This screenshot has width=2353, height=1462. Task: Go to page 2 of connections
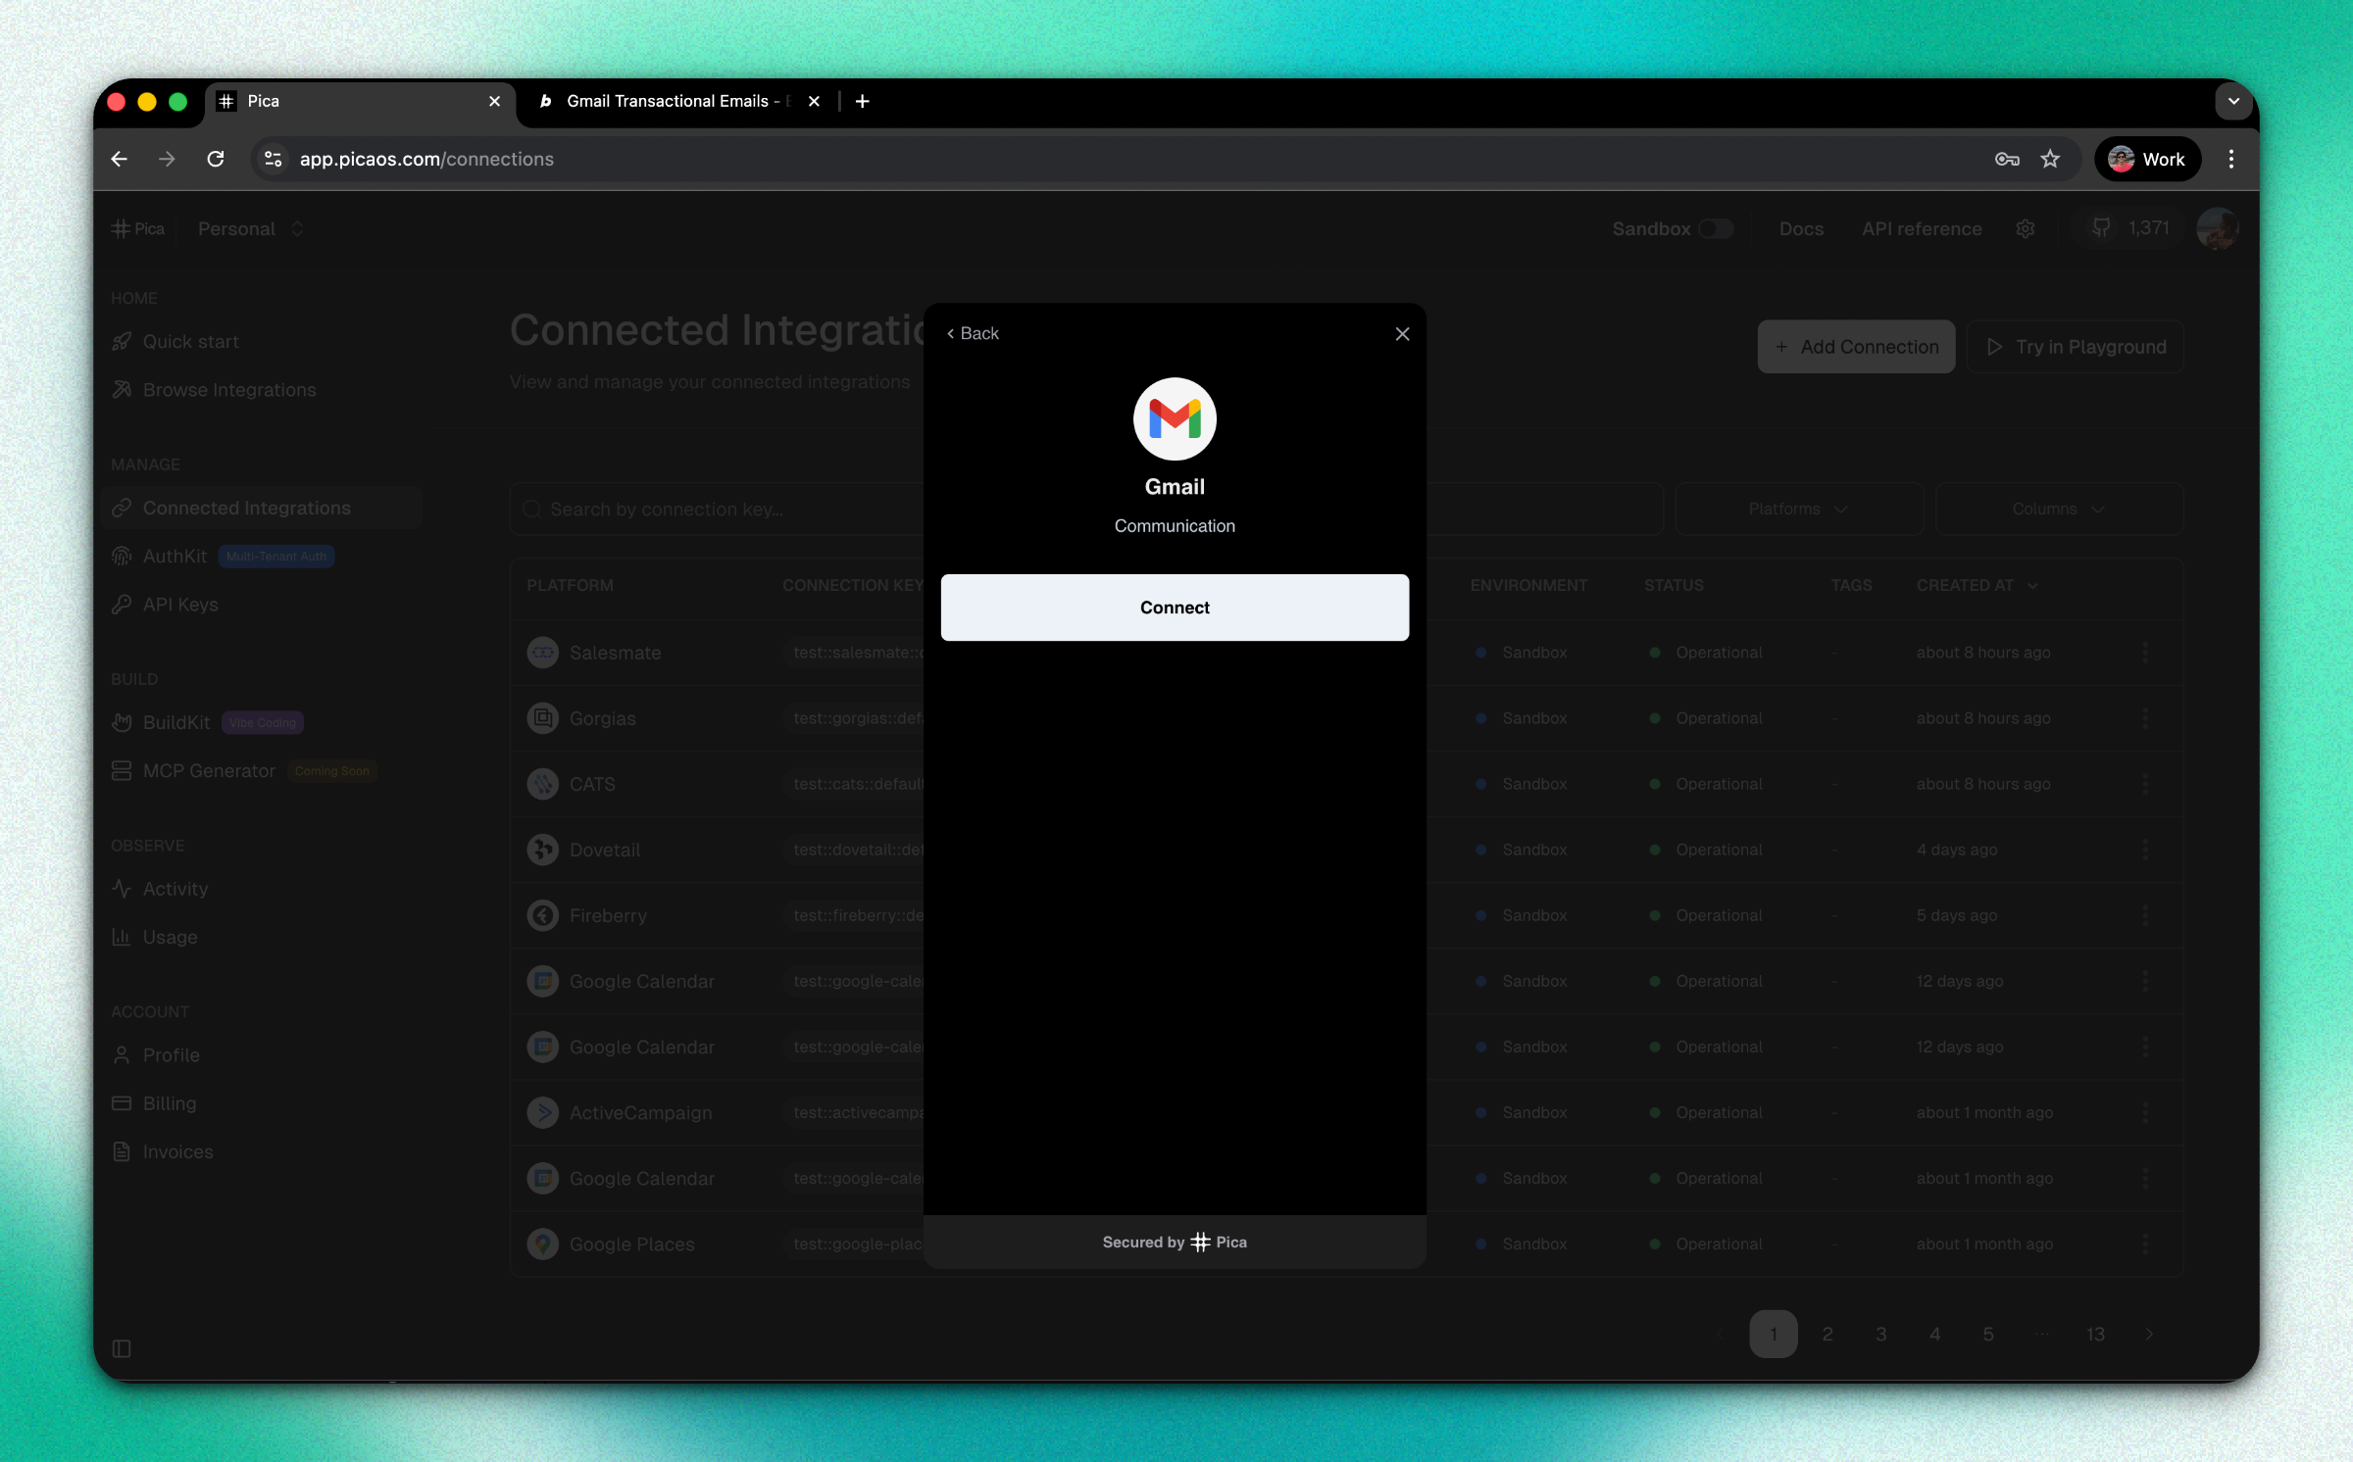pos(1827,1334)
